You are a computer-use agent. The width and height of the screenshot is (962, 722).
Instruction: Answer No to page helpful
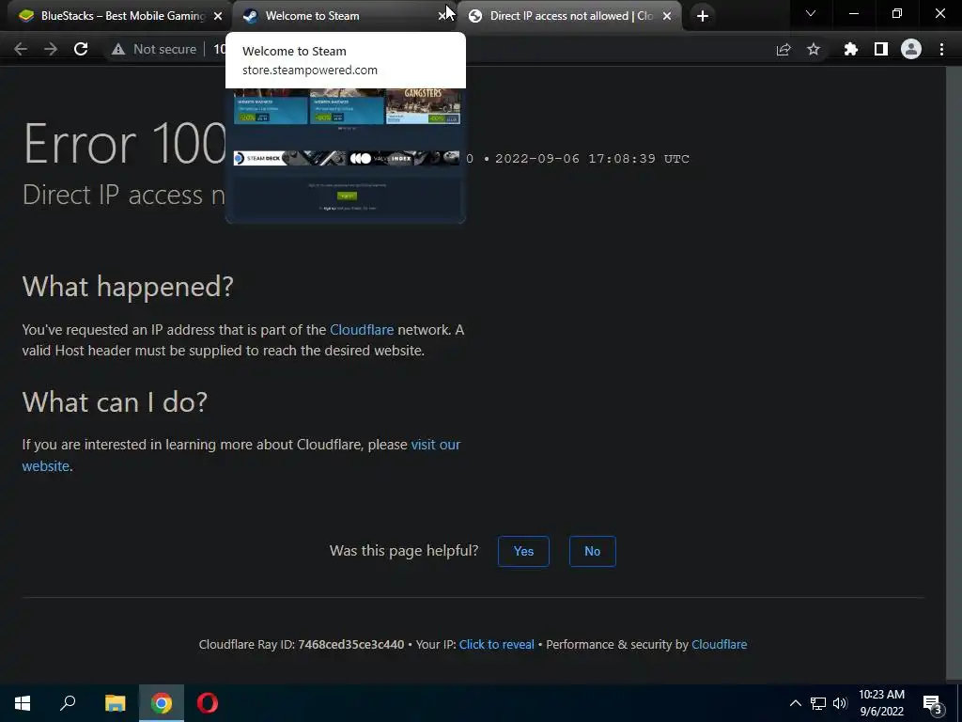click(x=592, y=551)
